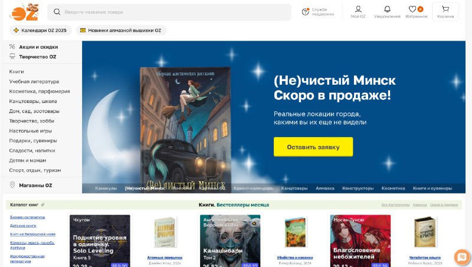Open the Бизнес-литература link
Image resolution: width=472 pixels, height=267 pixels.
click(x=27, y=217)
